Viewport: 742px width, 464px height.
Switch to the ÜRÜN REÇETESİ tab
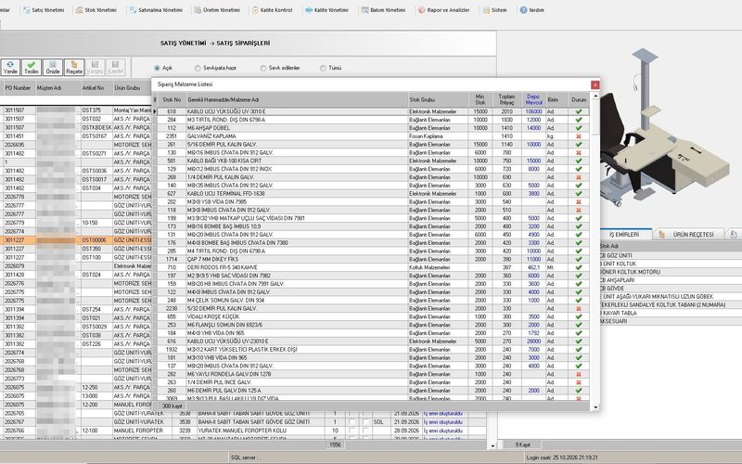(688, 235)
